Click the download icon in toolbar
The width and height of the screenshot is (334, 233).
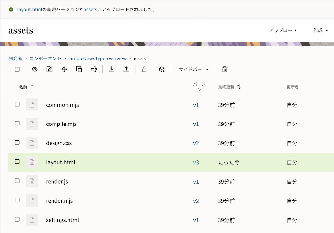point(112,69)
